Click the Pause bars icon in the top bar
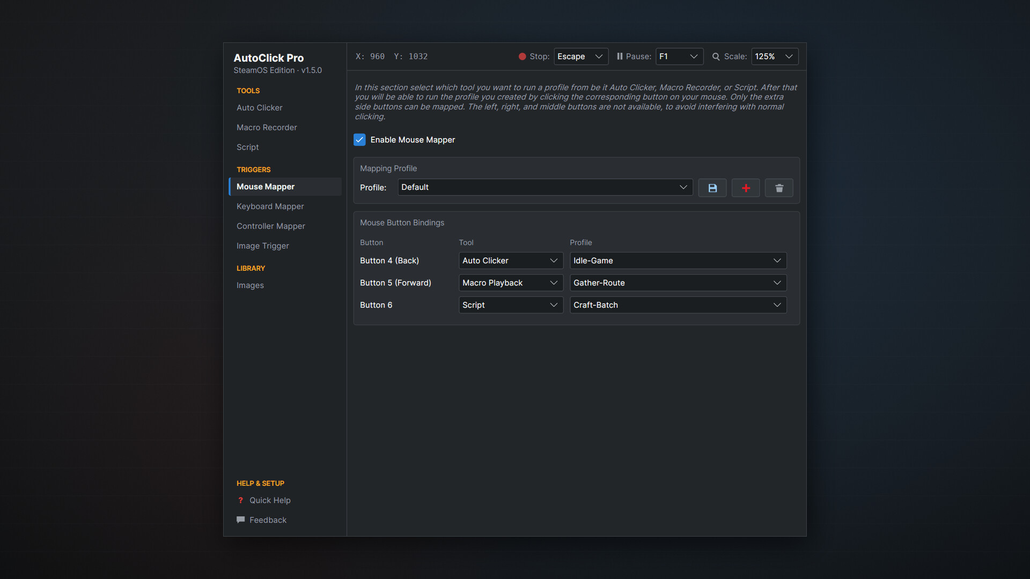 [x=620, y=56]
